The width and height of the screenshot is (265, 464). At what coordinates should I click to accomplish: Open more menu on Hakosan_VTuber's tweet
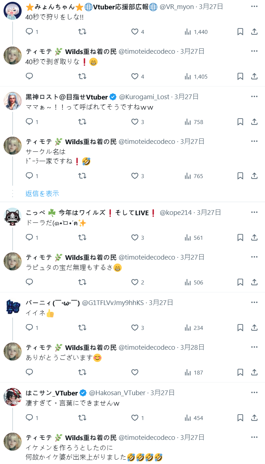[254, 393]
